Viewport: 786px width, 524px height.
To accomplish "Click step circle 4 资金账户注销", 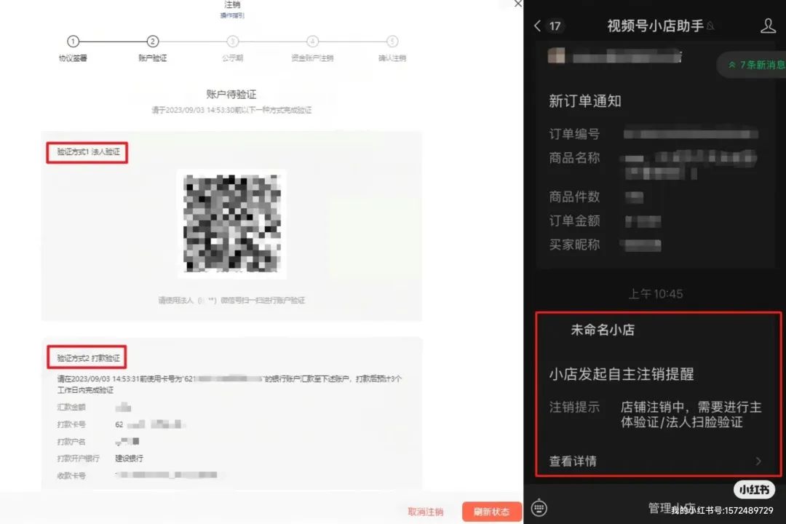I will 312,41.
